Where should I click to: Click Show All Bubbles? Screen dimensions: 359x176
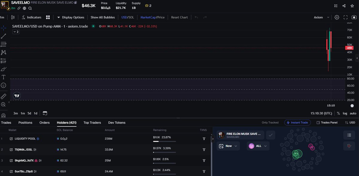(x=103, y=17)
